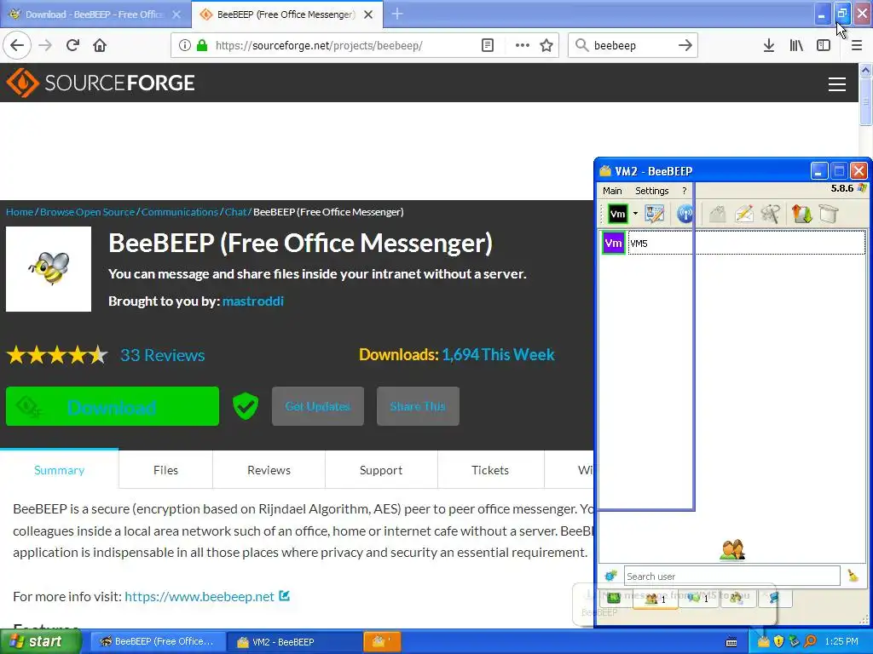
Task: Click the browser forward arrow
Action: pyautogui.click(x=45, y=45)
